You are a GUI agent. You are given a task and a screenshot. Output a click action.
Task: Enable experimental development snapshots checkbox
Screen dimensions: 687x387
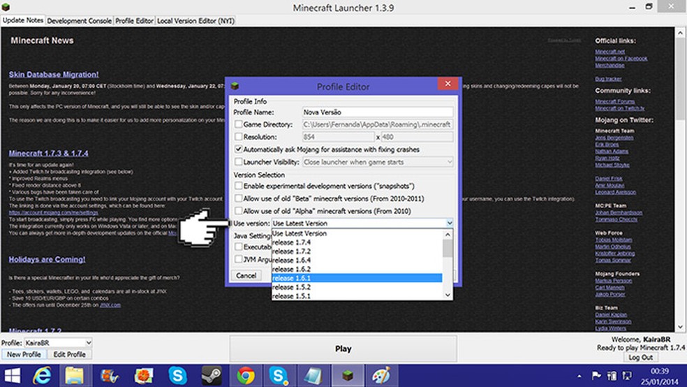(x=239, y=187)
